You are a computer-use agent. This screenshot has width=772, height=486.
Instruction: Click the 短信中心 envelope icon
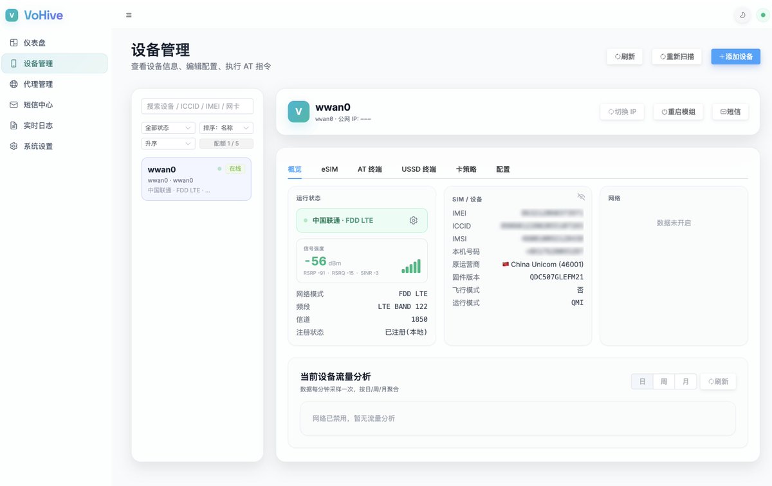[14, 104]
